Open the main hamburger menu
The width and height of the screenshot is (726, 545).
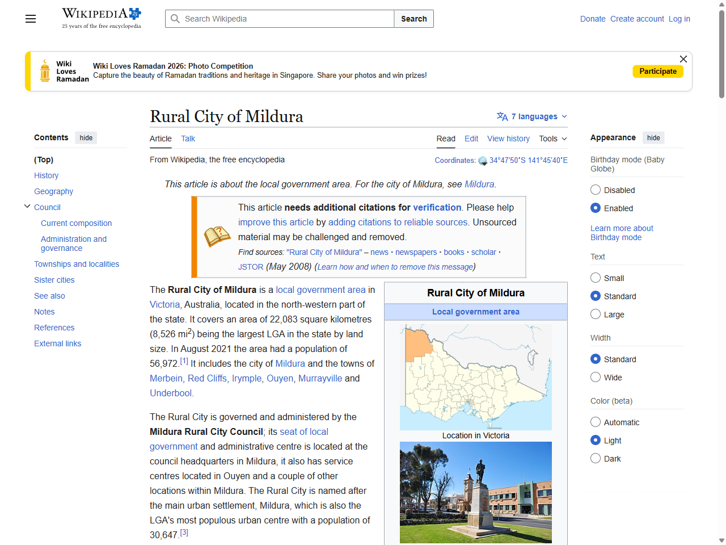(x=31, y=19)
